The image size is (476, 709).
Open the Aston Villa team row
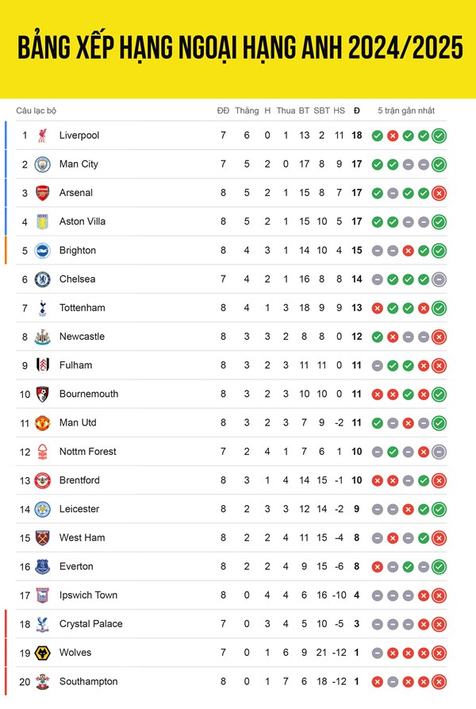(231, 222)
